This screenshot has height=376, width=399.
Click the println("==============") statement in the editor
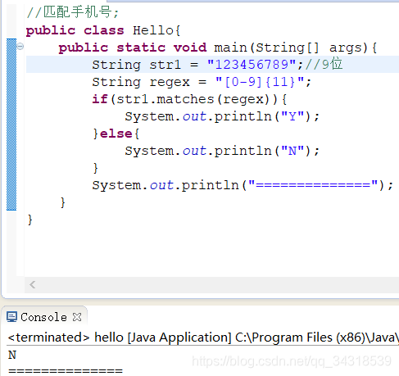coord(243,185)
